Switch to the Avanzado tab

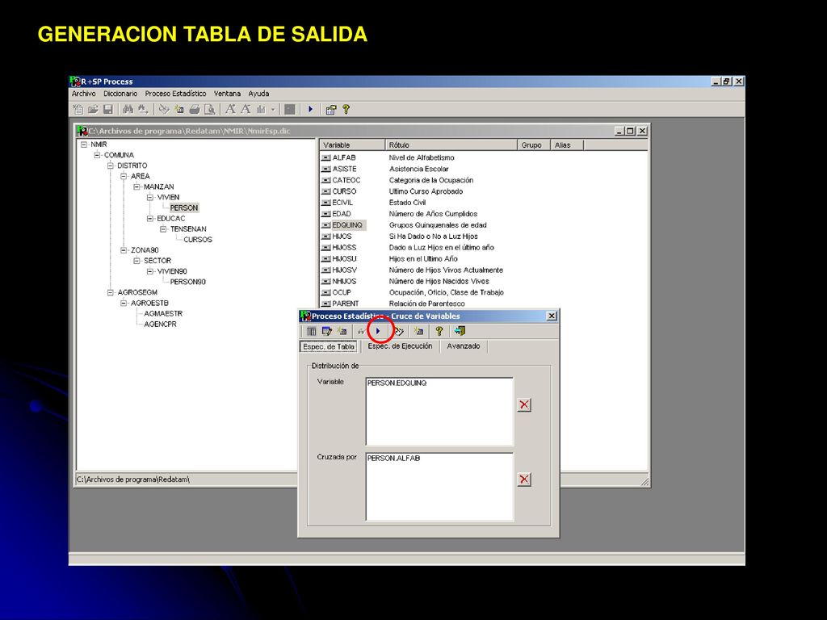pyautogui.click(x=464, y=346)
